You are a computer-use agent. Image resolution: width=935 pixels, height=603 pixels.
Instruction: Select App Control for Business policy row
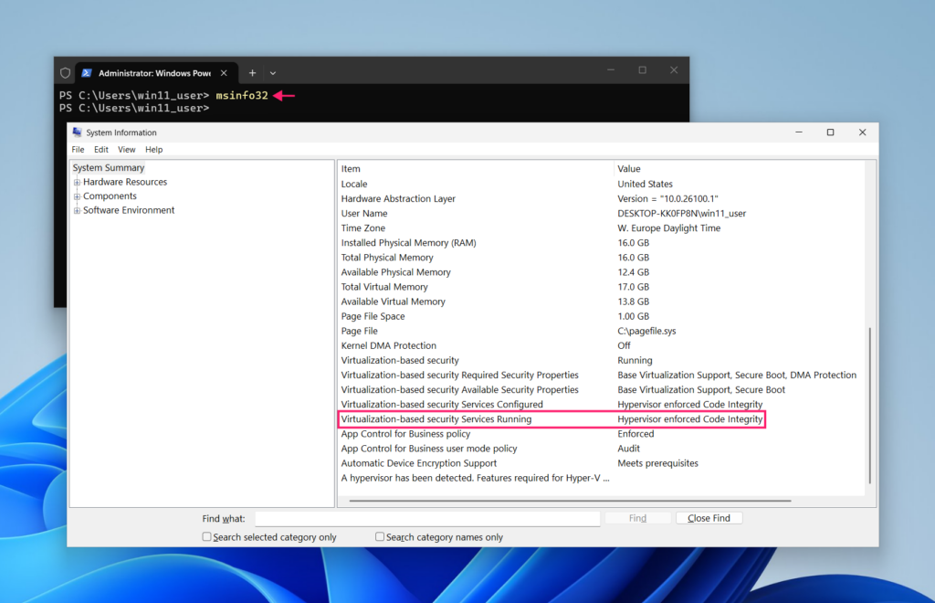[x=601, y=434]
